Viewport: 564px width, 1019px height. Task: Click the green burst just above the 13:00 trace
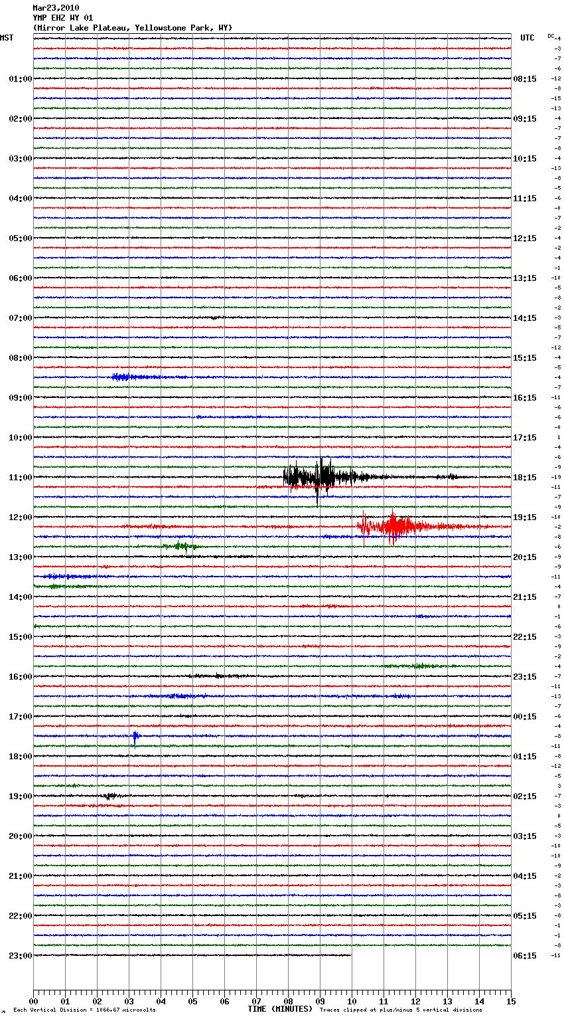(x=180, y=547)
